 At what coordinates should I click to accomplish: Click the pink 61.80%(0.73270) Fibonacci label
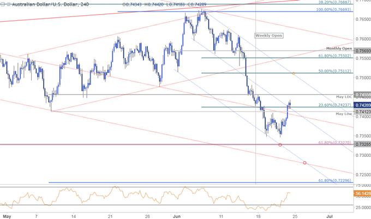click(x=334, y=142)
